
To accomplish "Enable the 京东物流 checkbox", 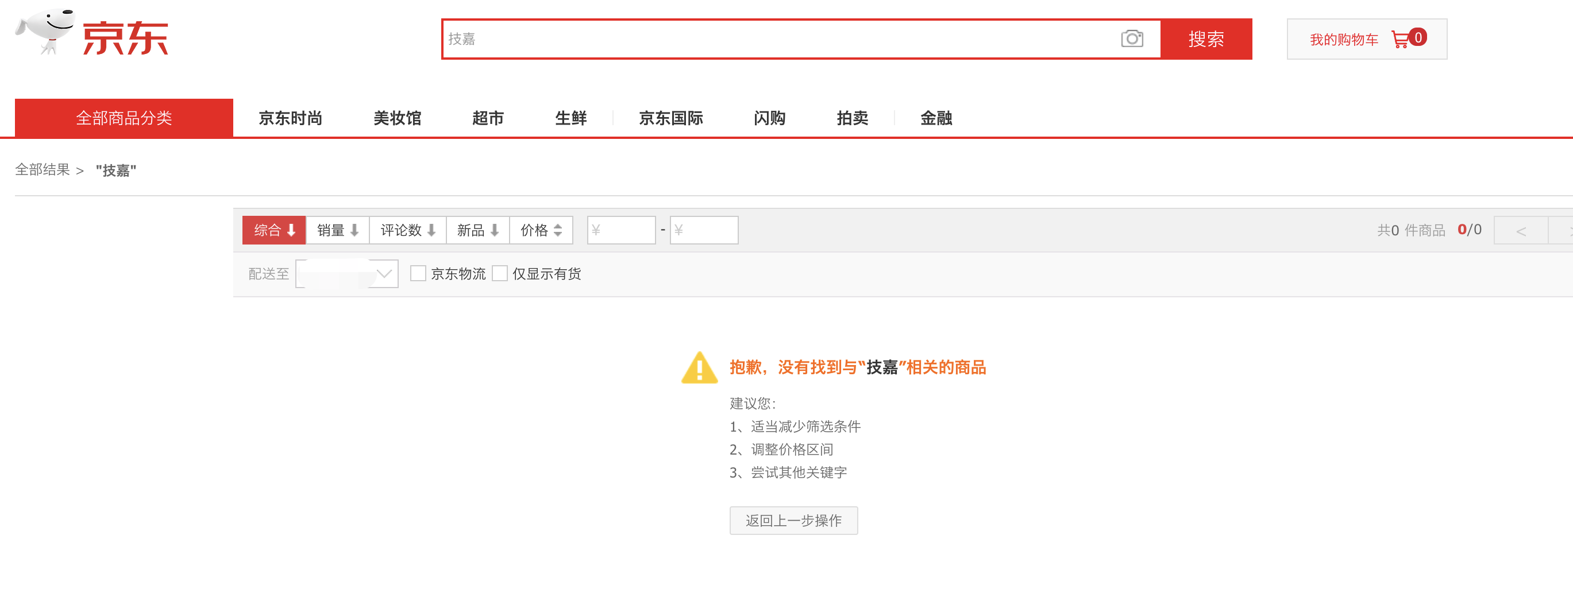I will click(x=418, y=274).
